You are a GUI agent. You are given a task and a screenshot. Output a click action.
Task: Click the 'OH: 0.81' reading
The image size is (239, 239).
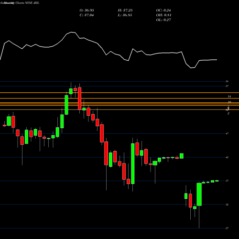[x=163, y=15]
